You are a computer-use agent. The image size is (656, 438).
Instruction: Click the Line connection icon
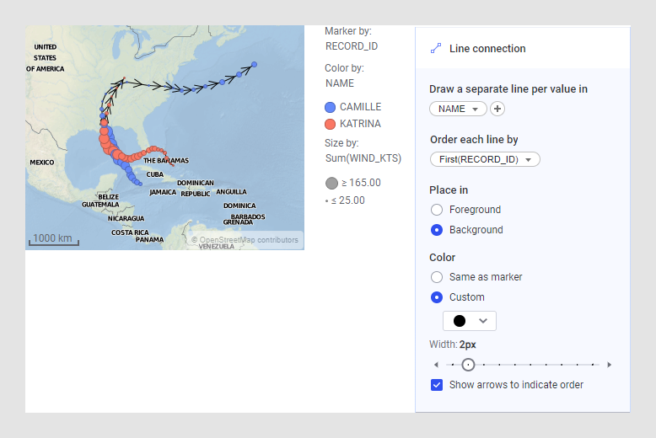[x=436, y=49]
